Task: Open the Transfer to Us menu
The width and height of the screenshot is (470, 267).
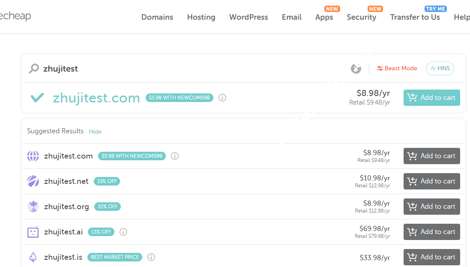Action: (x=415, y=17)
